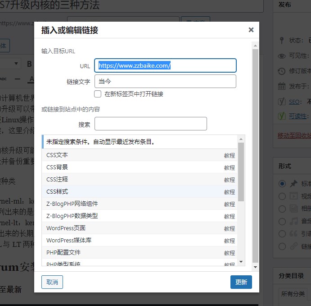Select the CSS文本 result row
The width and height of the screenshot is (311, 306).
click(x=140, y=155)
